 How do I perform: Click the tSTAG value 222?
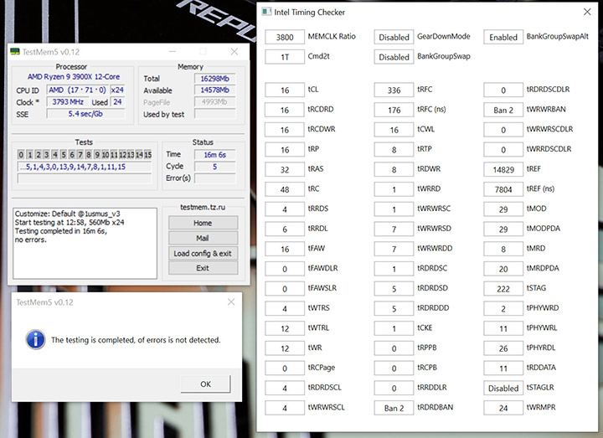click(503, 289)
